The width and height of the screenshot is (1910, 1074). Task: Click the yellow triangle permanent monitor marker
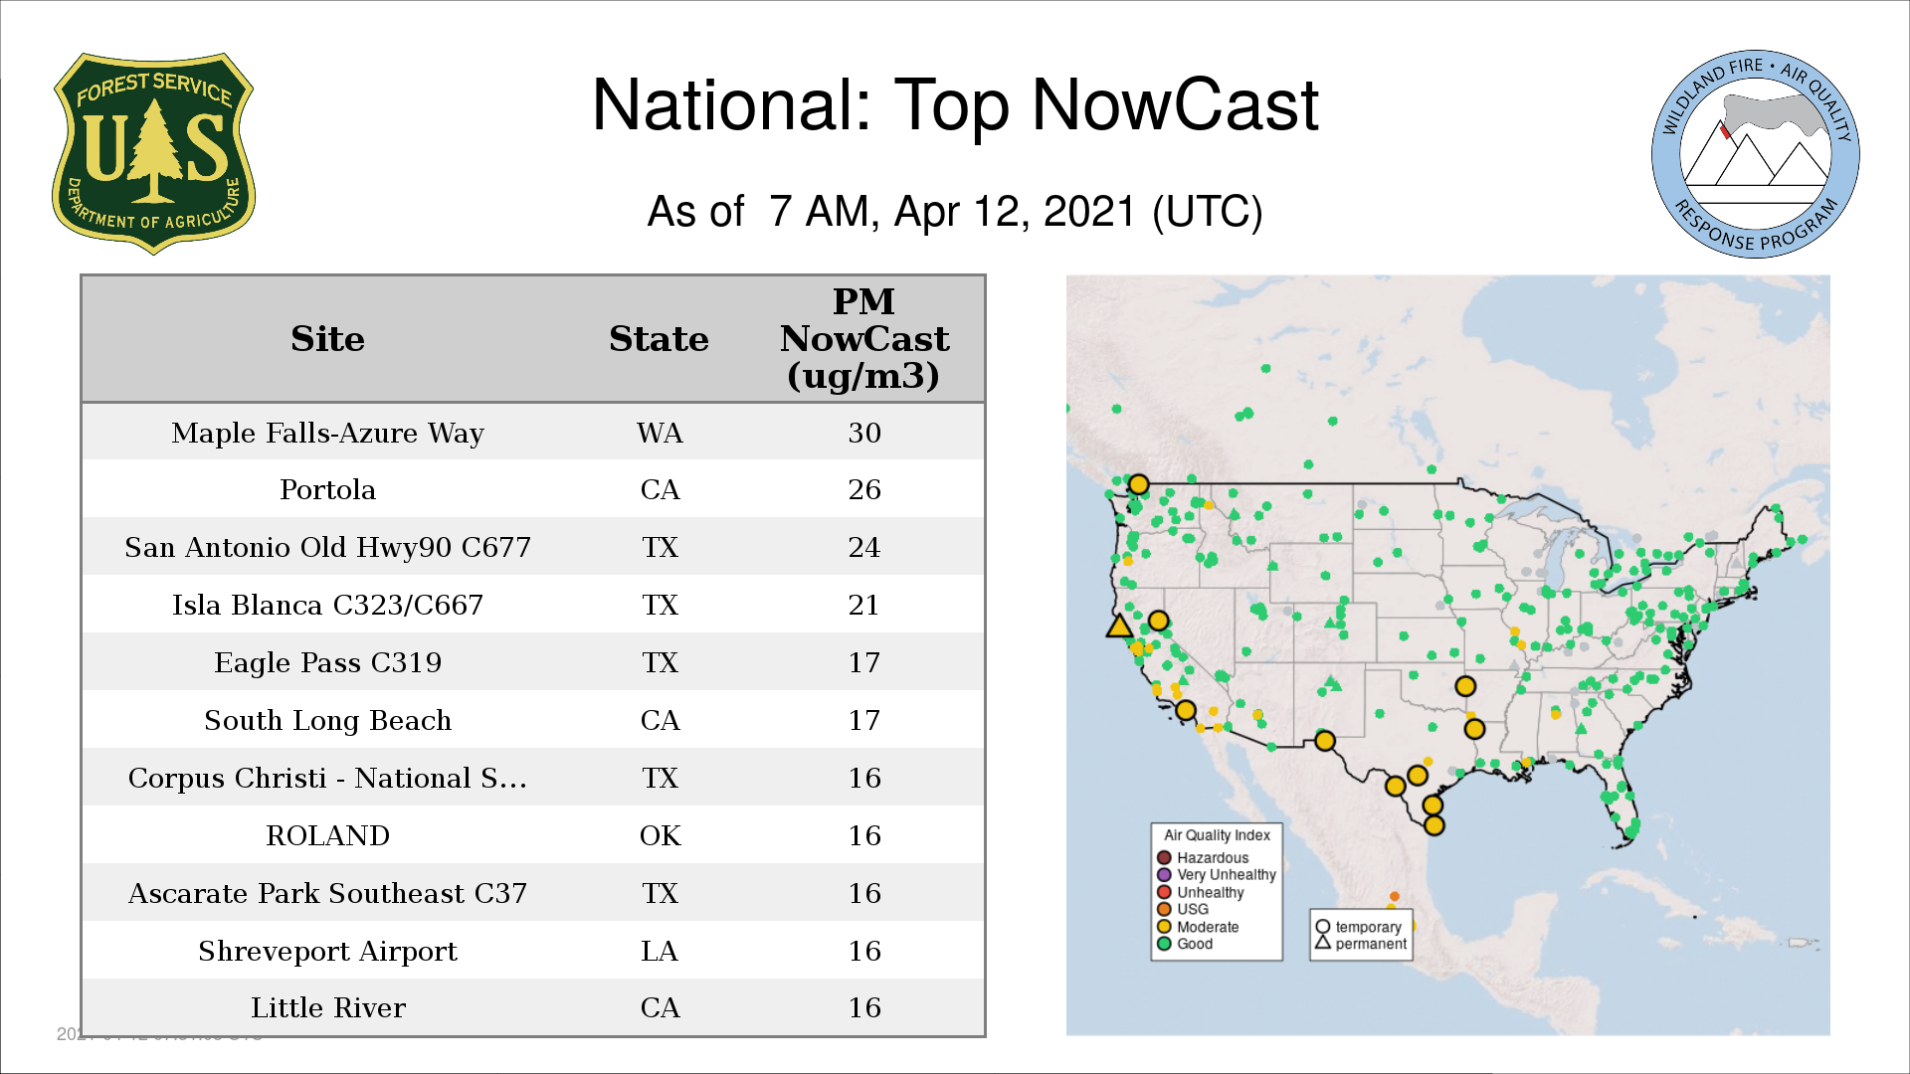coord(1119,626)
